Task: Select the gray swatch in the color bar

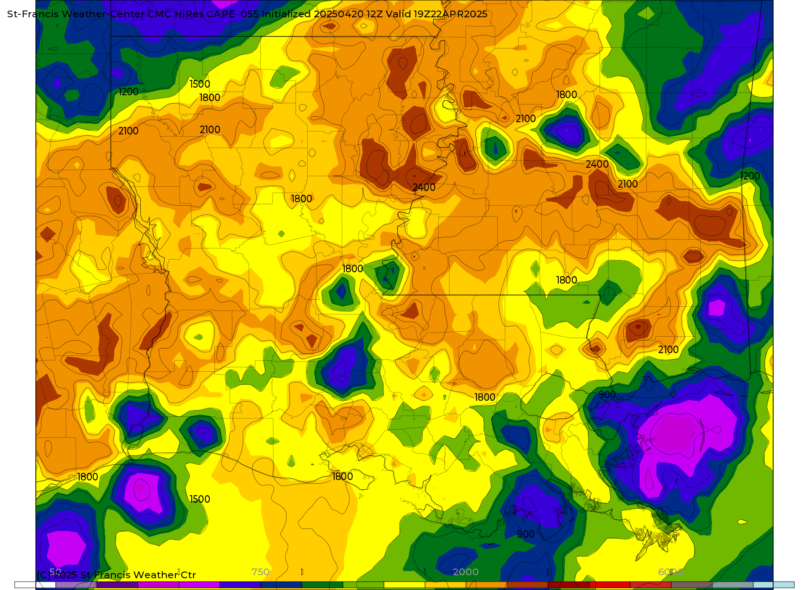Action: pos(732,585)
